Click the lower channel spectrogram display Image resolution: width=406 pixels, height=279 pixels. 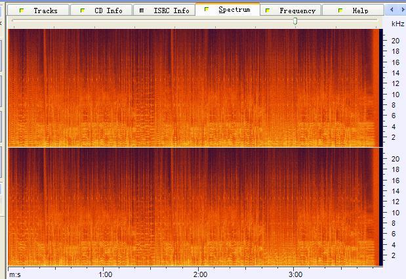(x=195, y=207)
